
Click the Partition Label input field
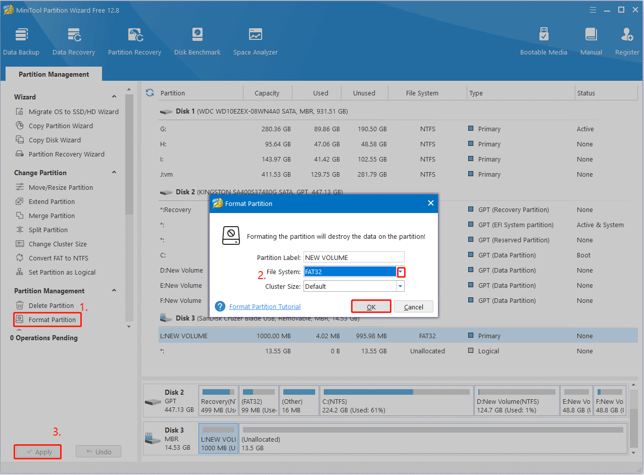tap(354, 257)
